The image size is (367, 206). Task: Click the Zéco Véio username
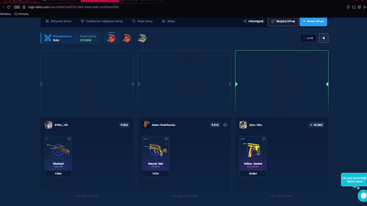[255, 125]
